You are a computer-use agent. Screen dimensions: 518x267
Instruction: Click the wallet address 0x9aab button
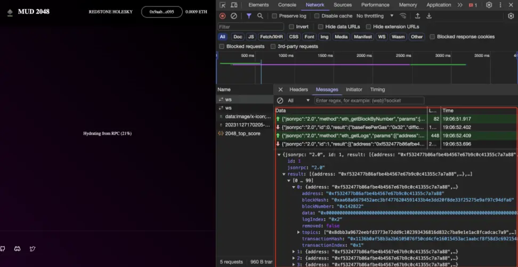161,12
